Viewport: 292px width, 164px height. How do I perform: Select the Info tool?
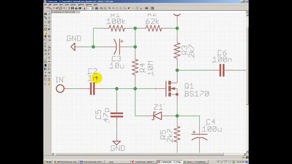click(46, 14)
